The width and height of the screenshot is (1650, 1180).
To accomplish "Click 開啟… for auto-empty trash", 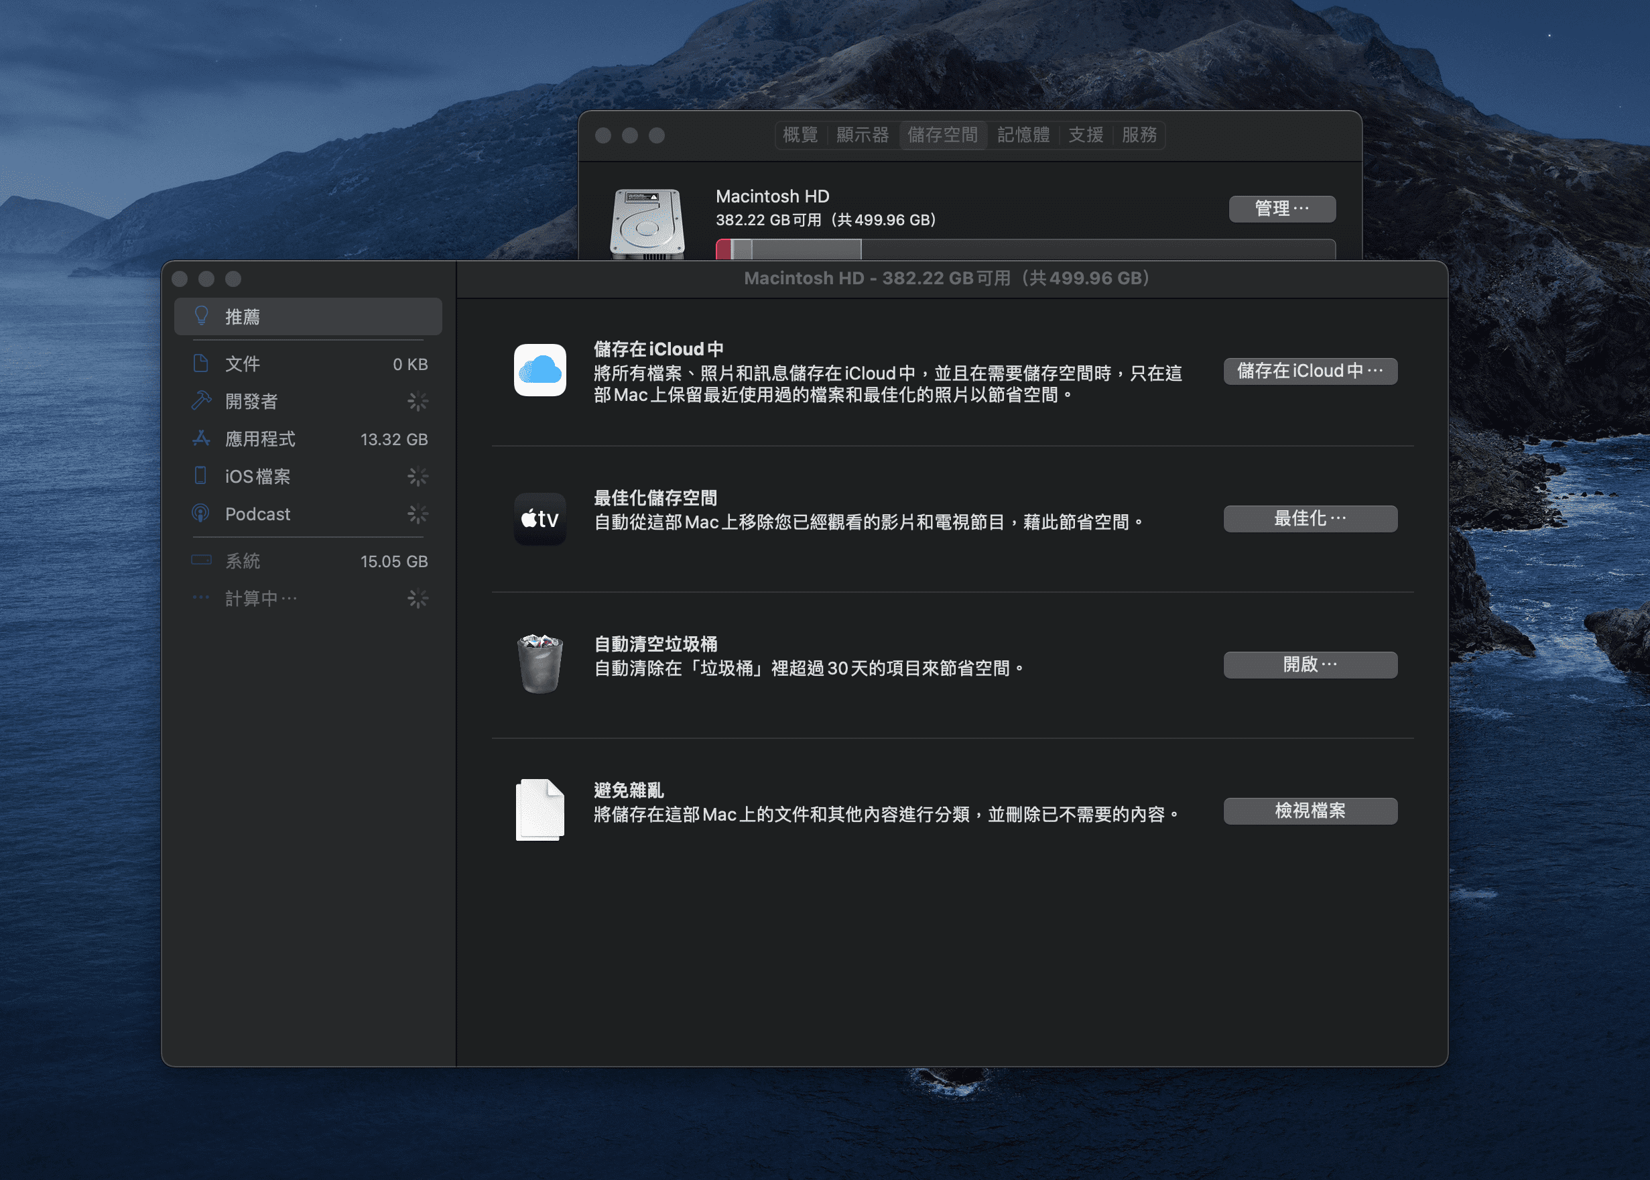I will 1310,665.
